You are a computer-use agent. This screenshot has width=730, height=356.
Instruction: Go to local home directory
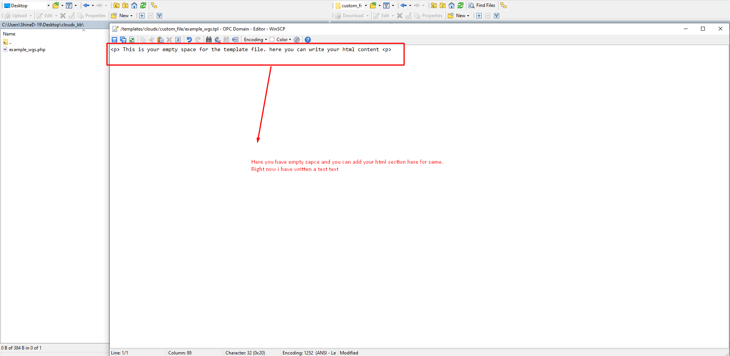pyautogui.click(x=134, y=5)
